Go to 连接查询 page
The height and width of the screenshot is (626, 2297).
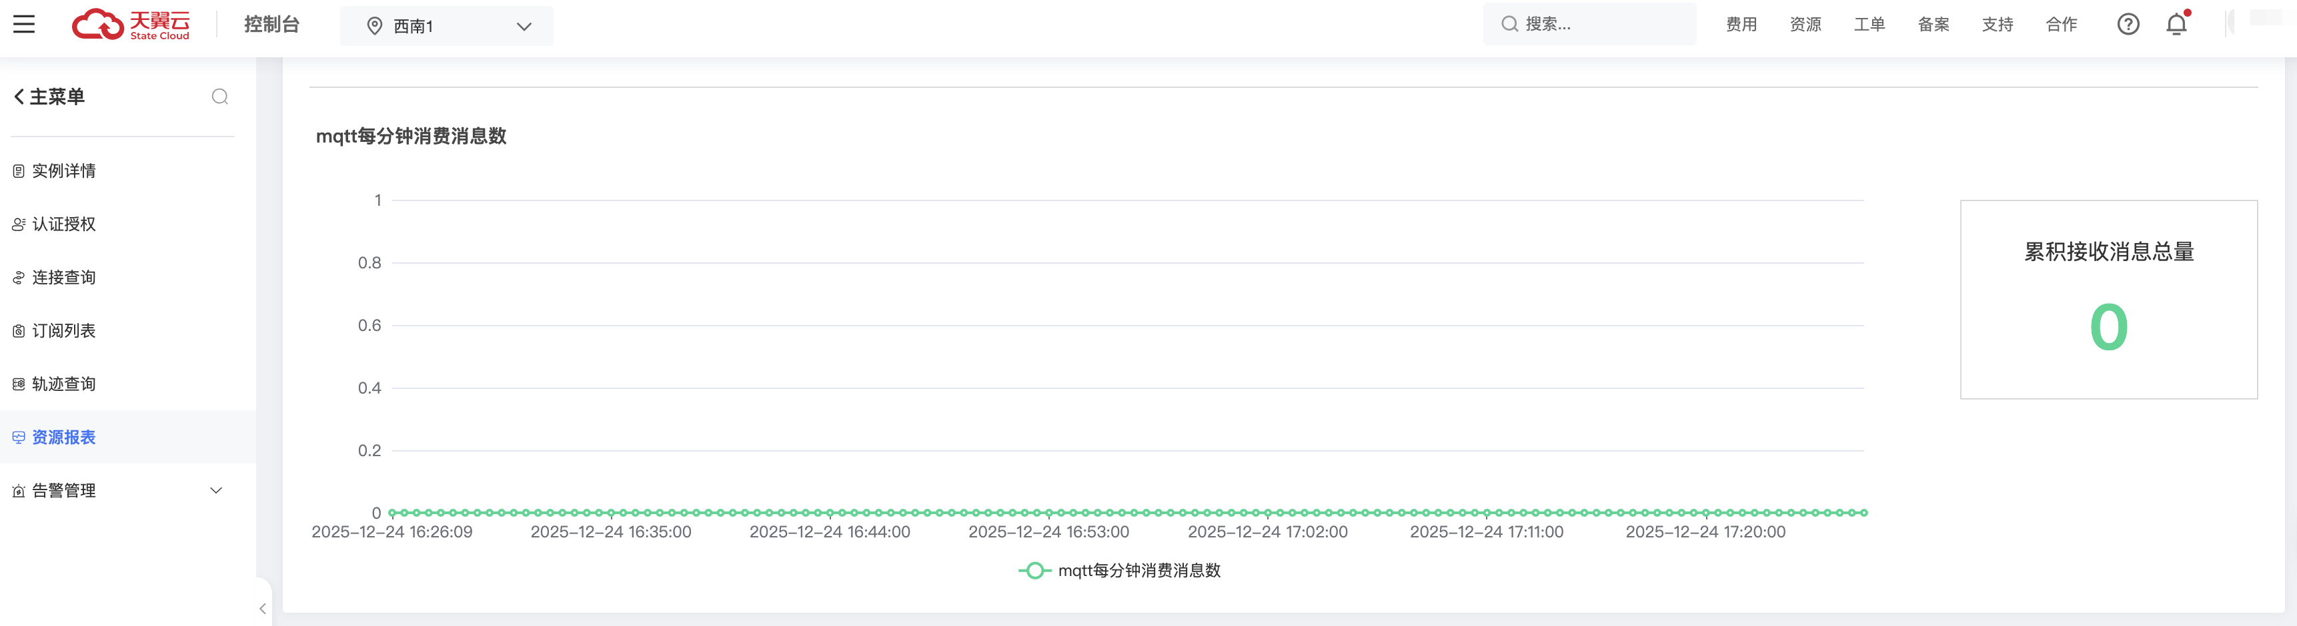point(63,278)
